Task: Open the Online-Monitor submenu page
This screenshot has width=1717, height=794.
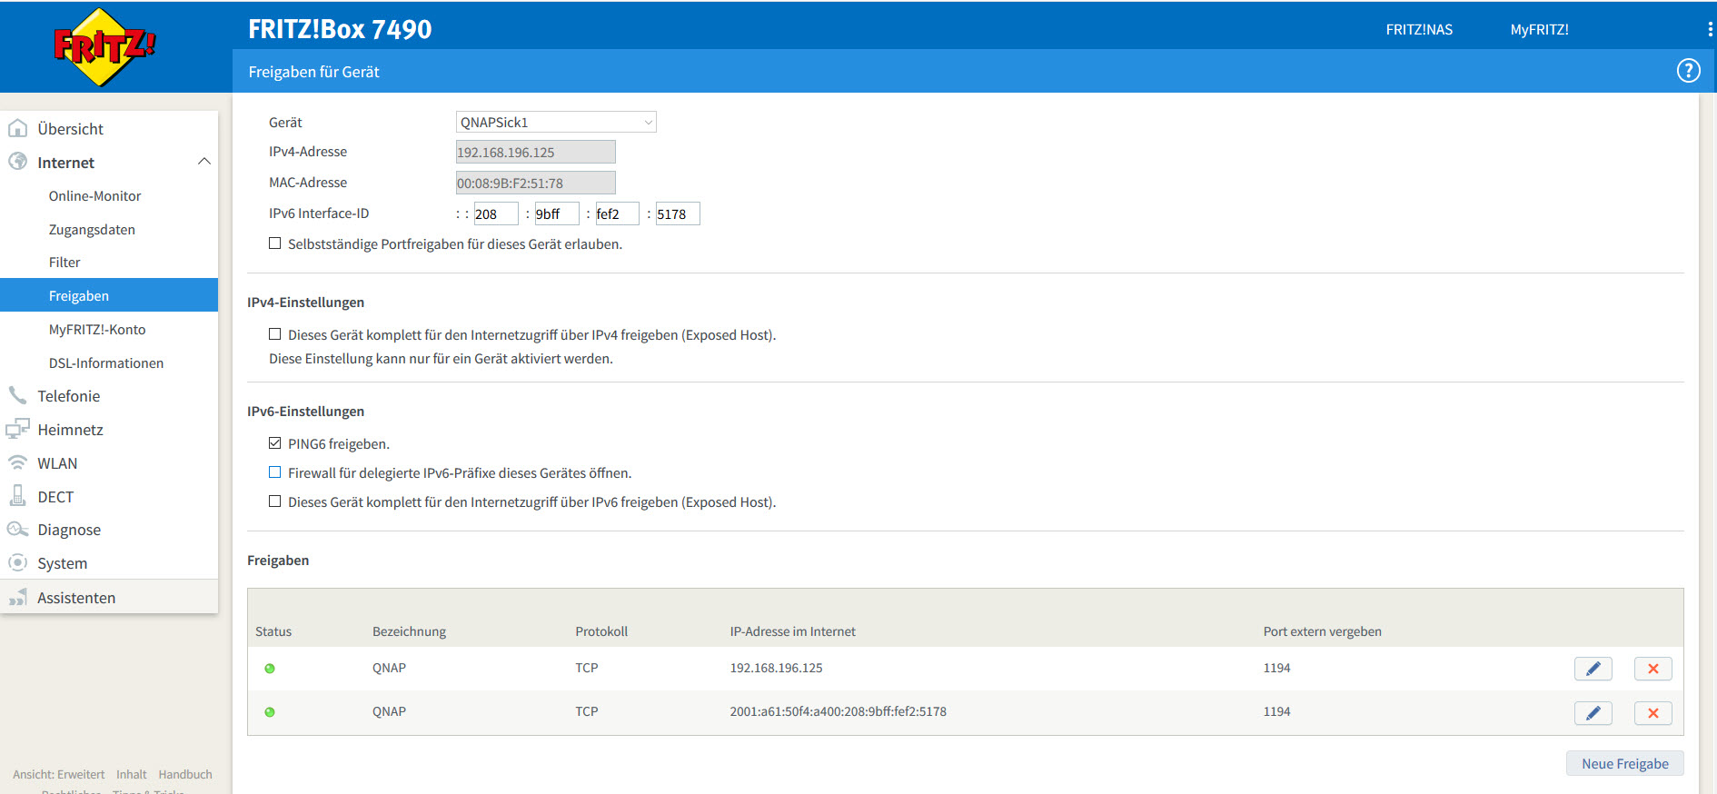Action: (x=94, y=196)
